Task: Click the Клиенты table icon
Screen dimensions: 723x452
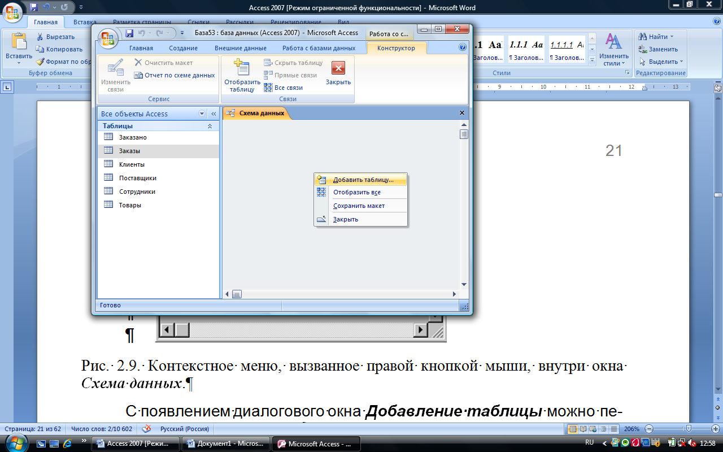Action: tap(108, 164)
